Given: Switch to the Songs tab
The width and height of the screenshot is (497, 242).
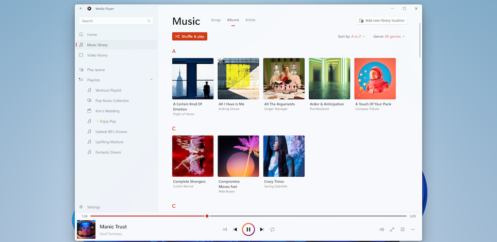Looking at the screenshot, I should point(215,20).
